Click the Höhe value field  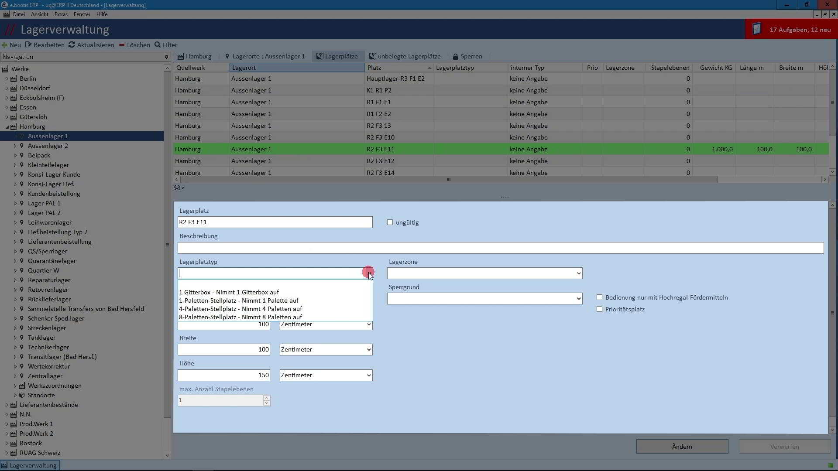tap(224, 375)
